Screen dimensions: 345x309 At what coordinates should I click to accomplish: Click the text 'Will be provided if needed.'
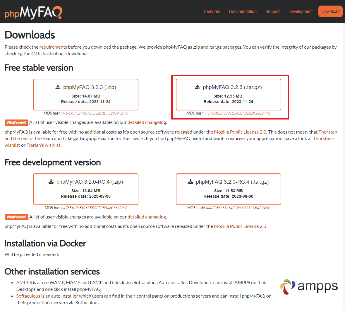32,255
